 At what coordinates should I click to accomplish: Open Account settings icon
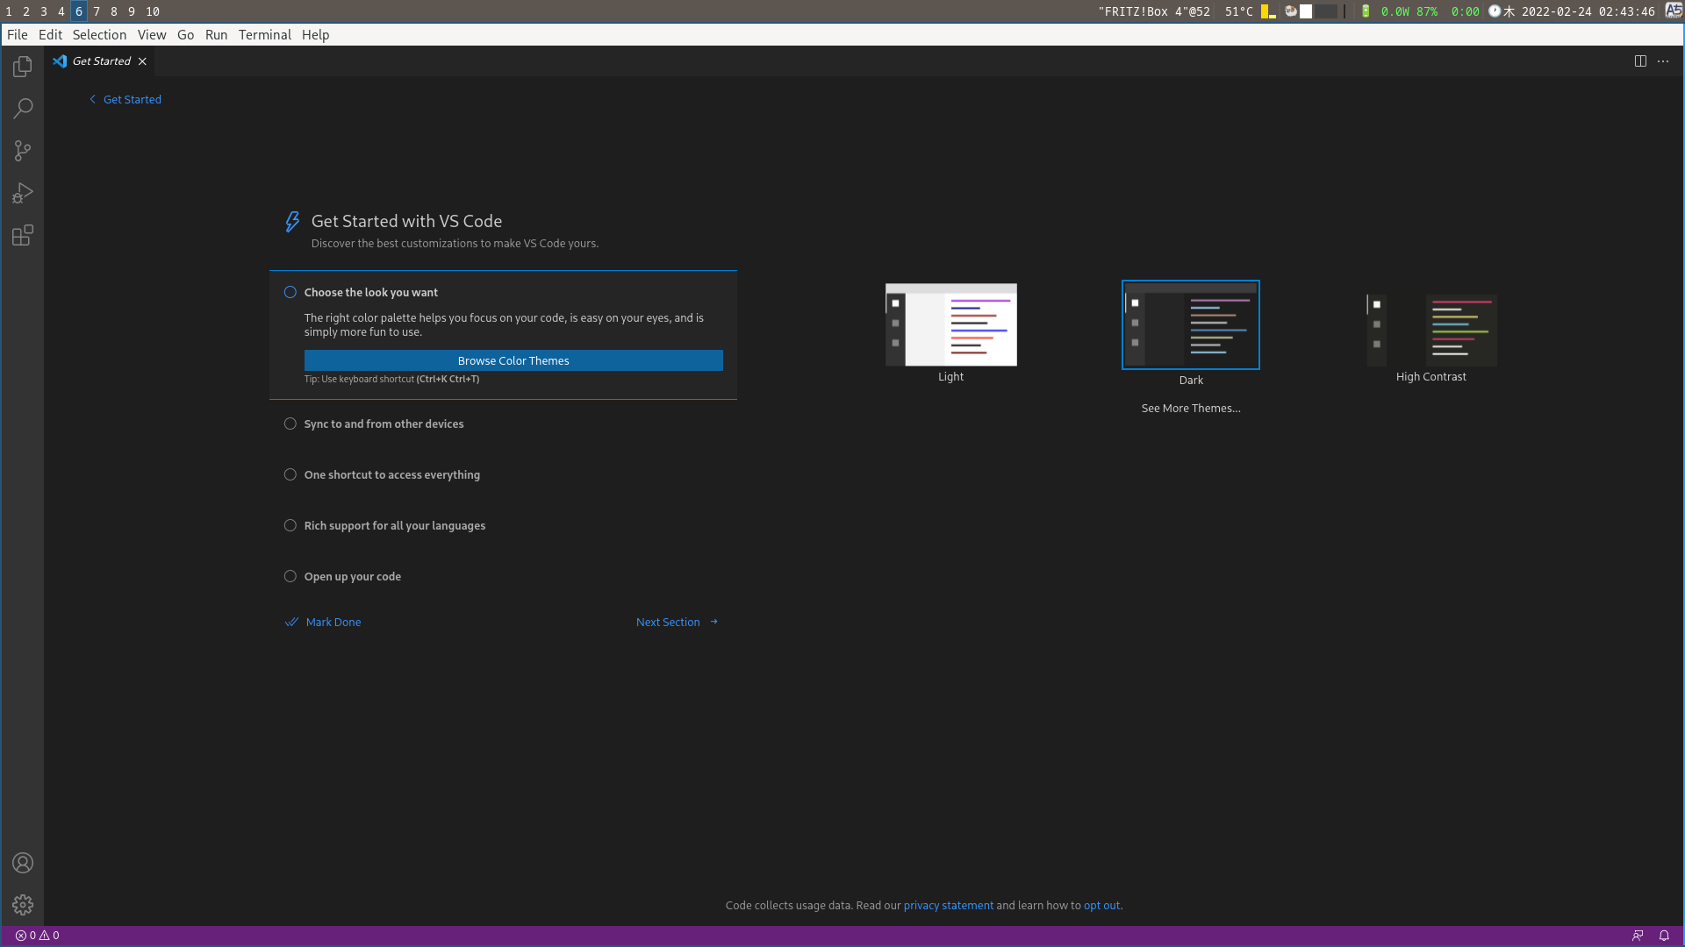point(22,863)
